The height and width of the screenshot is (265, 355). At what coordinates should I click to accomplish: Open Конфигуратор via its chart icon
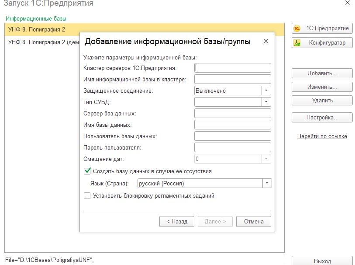point(297,43)
